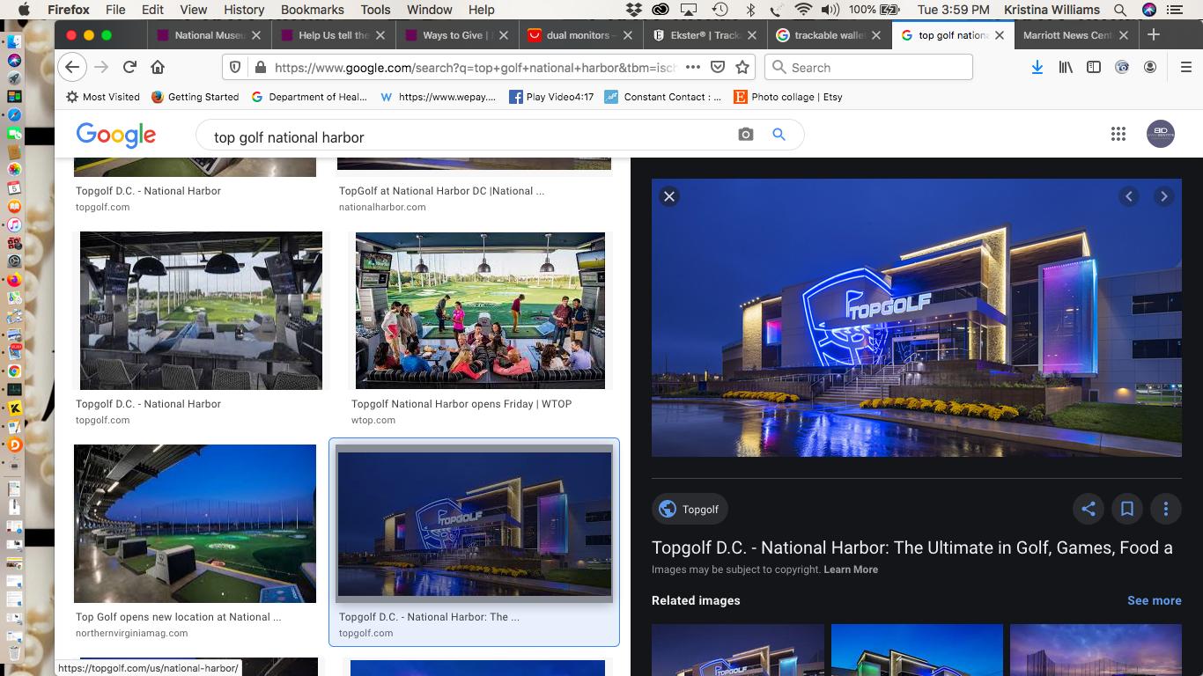Open Bluetooth status menu
Viewport: 1203px width, 676px height.
pos(751,10)
